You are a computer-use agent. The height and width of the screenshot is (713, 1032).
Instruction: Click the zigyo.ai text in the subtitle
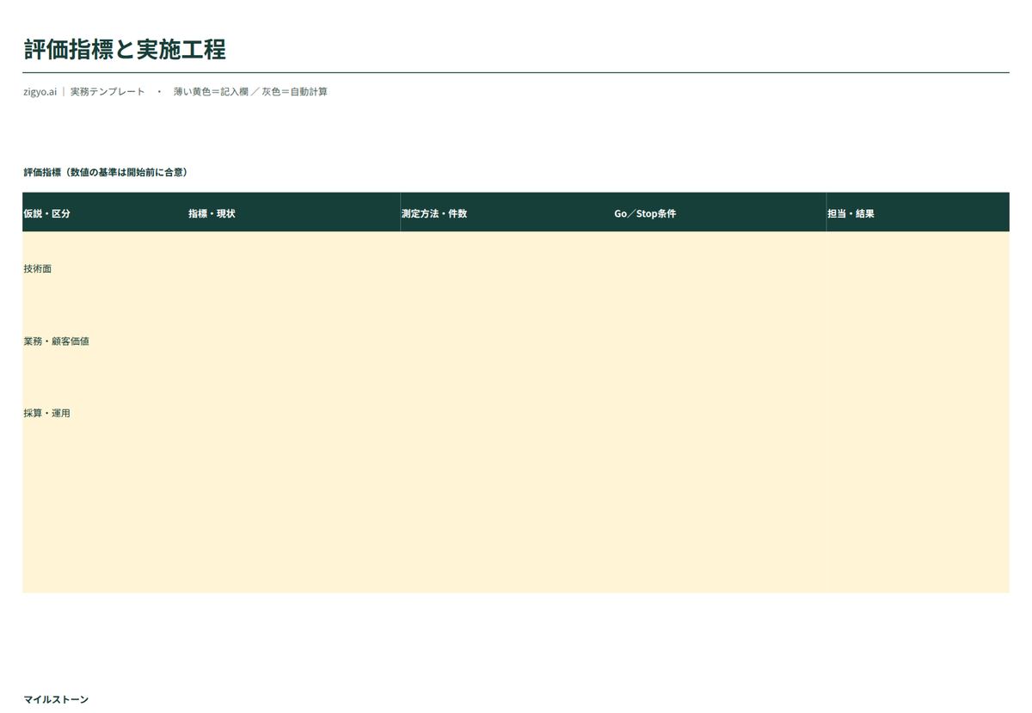point(40,91)
